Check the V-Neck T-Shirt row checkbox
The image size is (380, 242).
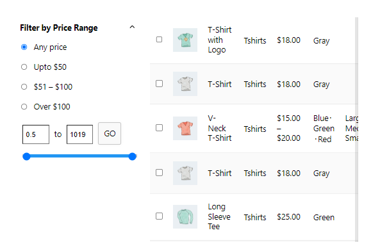(159, 128)
